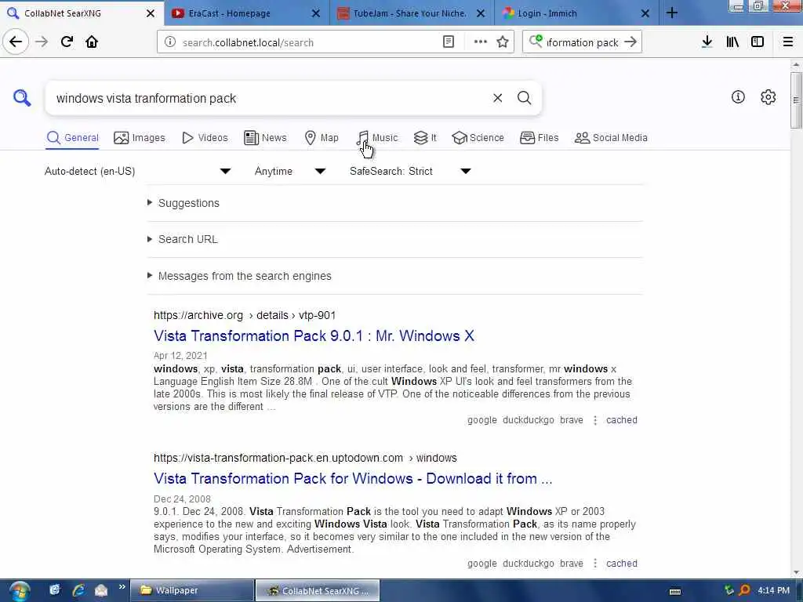Toggle Reader View icon in address bar
This screenshot has height=602, width=803.
click(449, 42)
